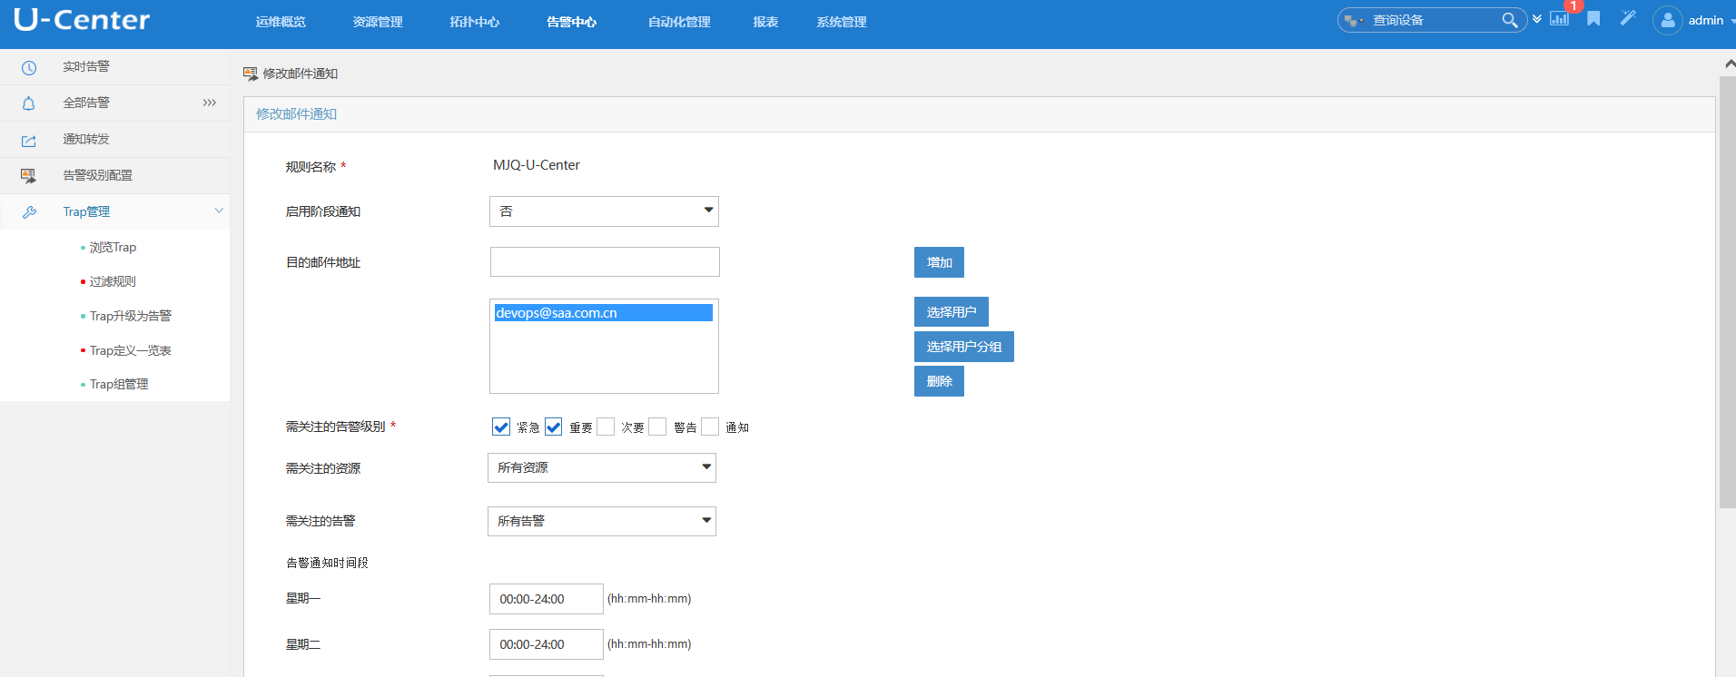Click the 星期二 time range field

coord(546,644)
